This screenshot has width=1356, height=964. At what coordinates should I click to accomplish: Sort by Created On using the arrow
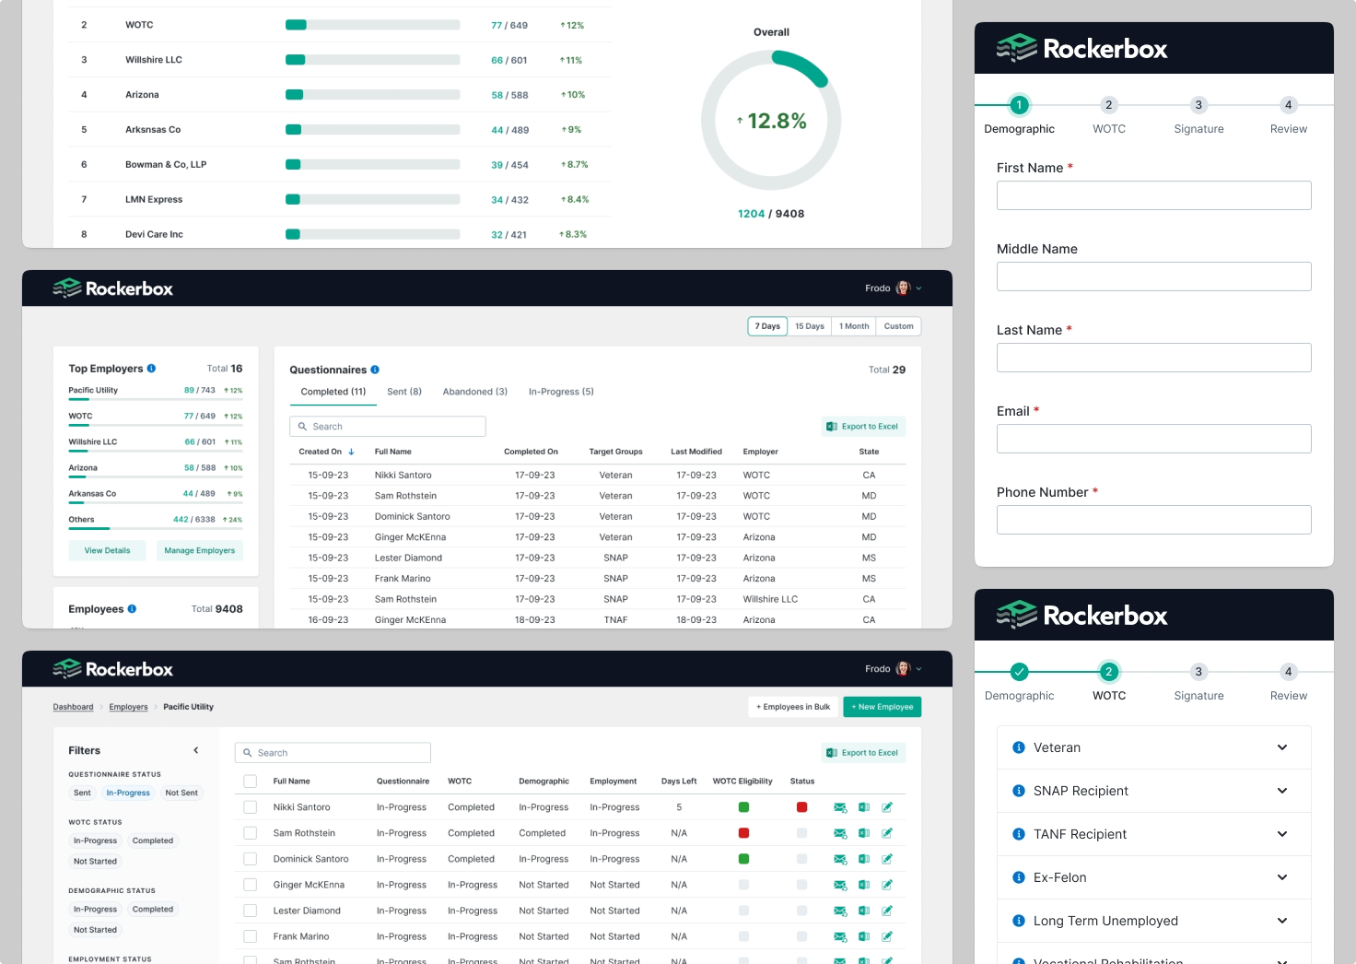[x=351, y=452]
